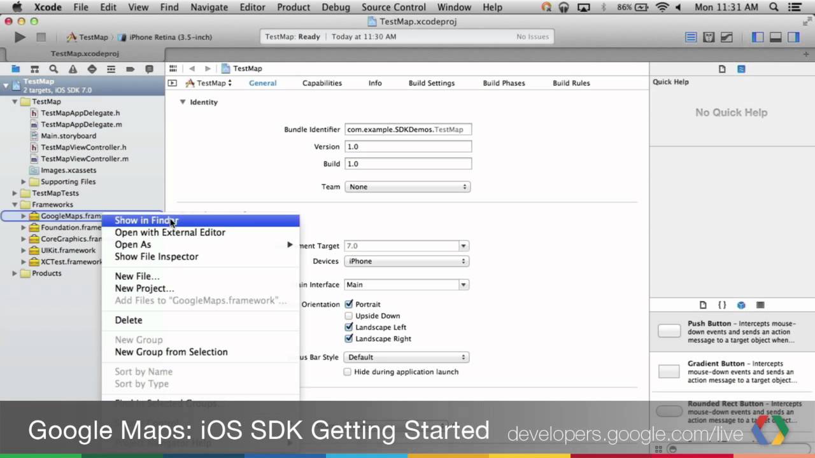Open the Wi-Fi status menu
The image size is (815, 458).
(x=662, y=8)
